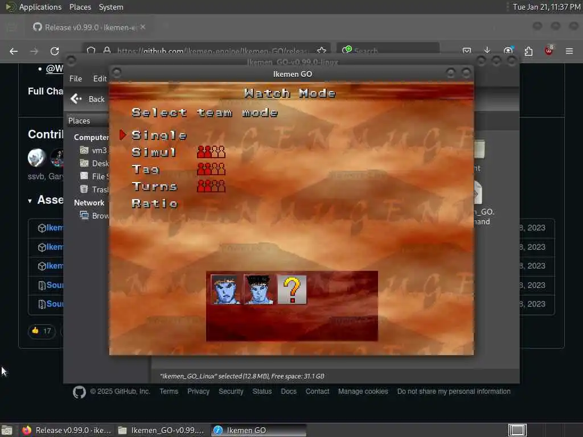
Task: Open Browse Network in sidebar
Action: click(x=95, y=216)
